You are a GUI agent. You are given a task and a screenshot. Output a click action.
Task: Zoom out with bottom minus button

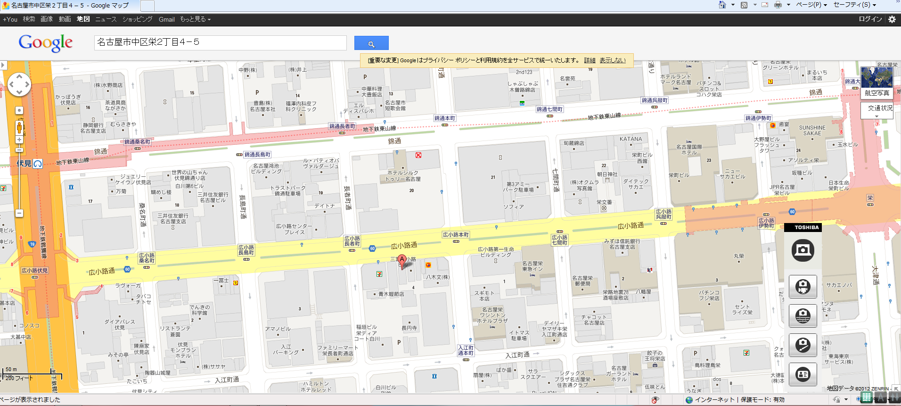tap(19, 213)
